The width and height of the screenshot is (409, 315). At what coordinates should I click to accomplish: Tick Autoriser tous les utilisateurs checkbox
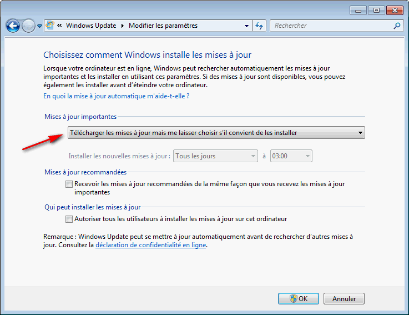[69, 219]
